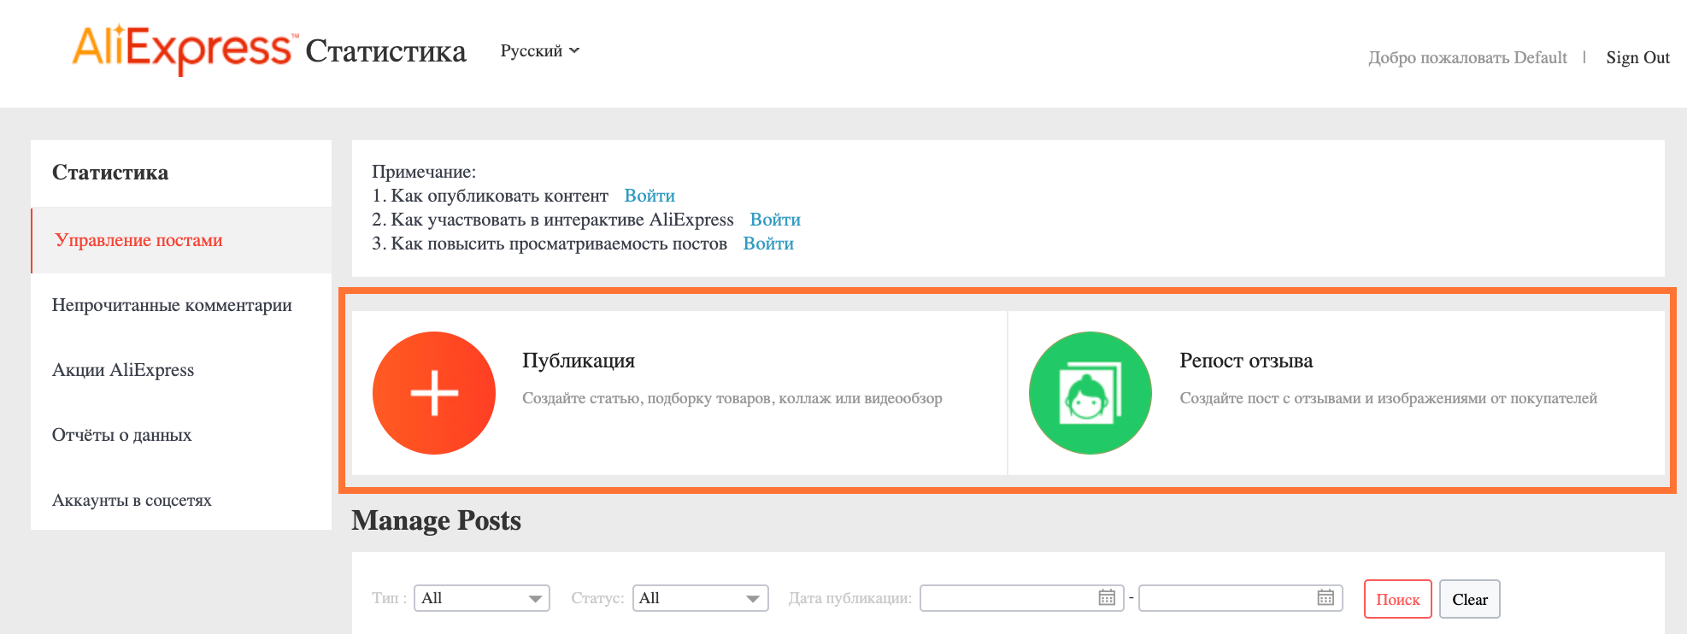Click the Добро пожаловать Default text
This screenshot has height=634, width=1687.
[x=1467, y=57]
